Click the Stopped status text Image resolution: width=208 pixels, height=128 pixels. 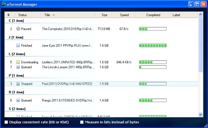27,84
